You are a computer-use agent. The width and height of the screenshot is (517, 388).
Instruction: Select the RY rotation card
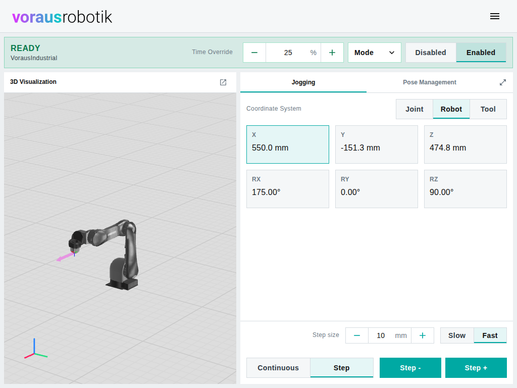click(x=377, y=189)
